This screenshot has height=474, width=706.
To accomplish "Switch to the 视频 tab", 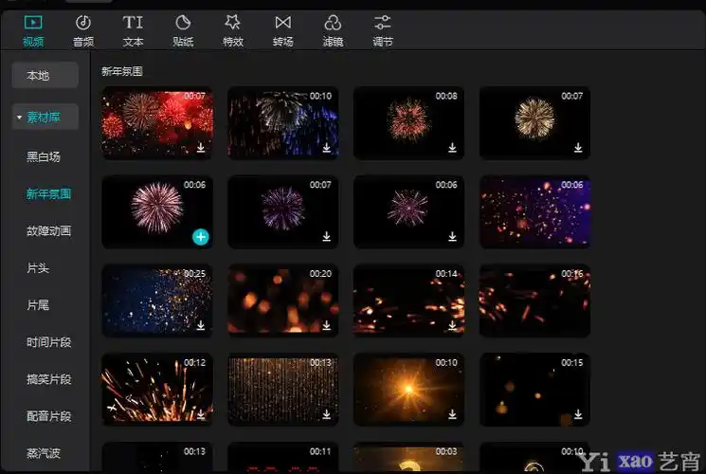I will (33, 30).
